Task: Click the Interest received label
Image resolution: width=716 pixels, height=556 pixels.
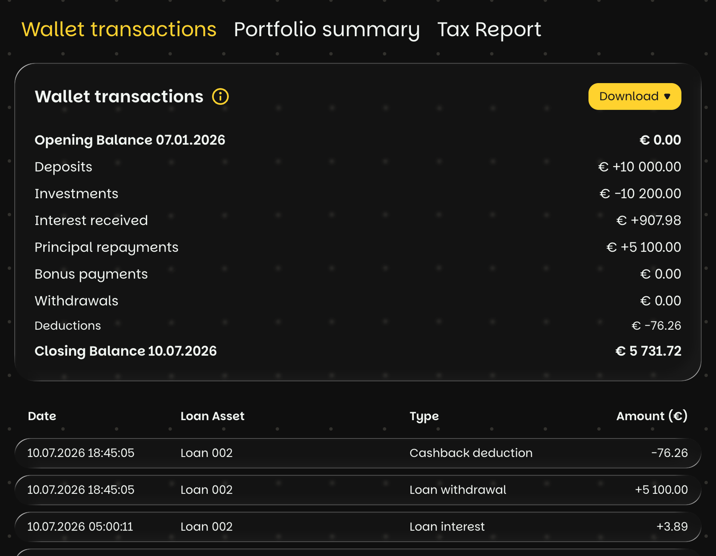Action: (x=91, y=220)
